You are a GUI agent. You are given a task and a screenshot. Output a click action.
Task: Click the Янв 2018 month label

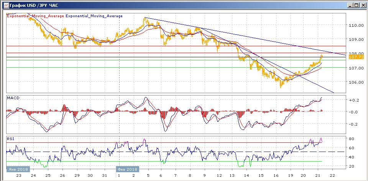tap(18, 169)
